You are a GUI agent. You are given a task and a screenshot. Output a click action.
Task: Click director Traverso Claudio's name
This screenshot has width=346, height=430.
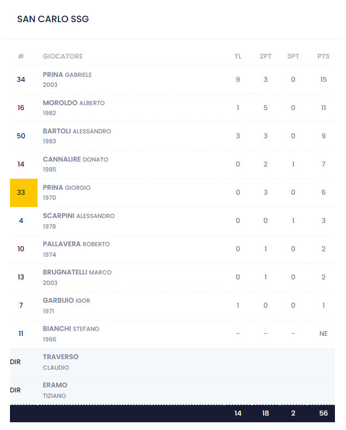pyautogui.click(x=61, y=357)
